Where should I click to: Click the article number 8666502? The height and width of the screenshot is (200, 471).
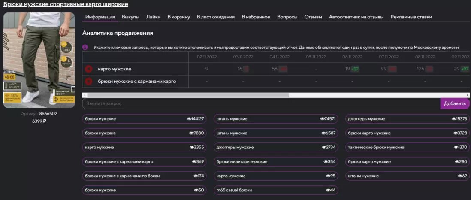(48, 114)
